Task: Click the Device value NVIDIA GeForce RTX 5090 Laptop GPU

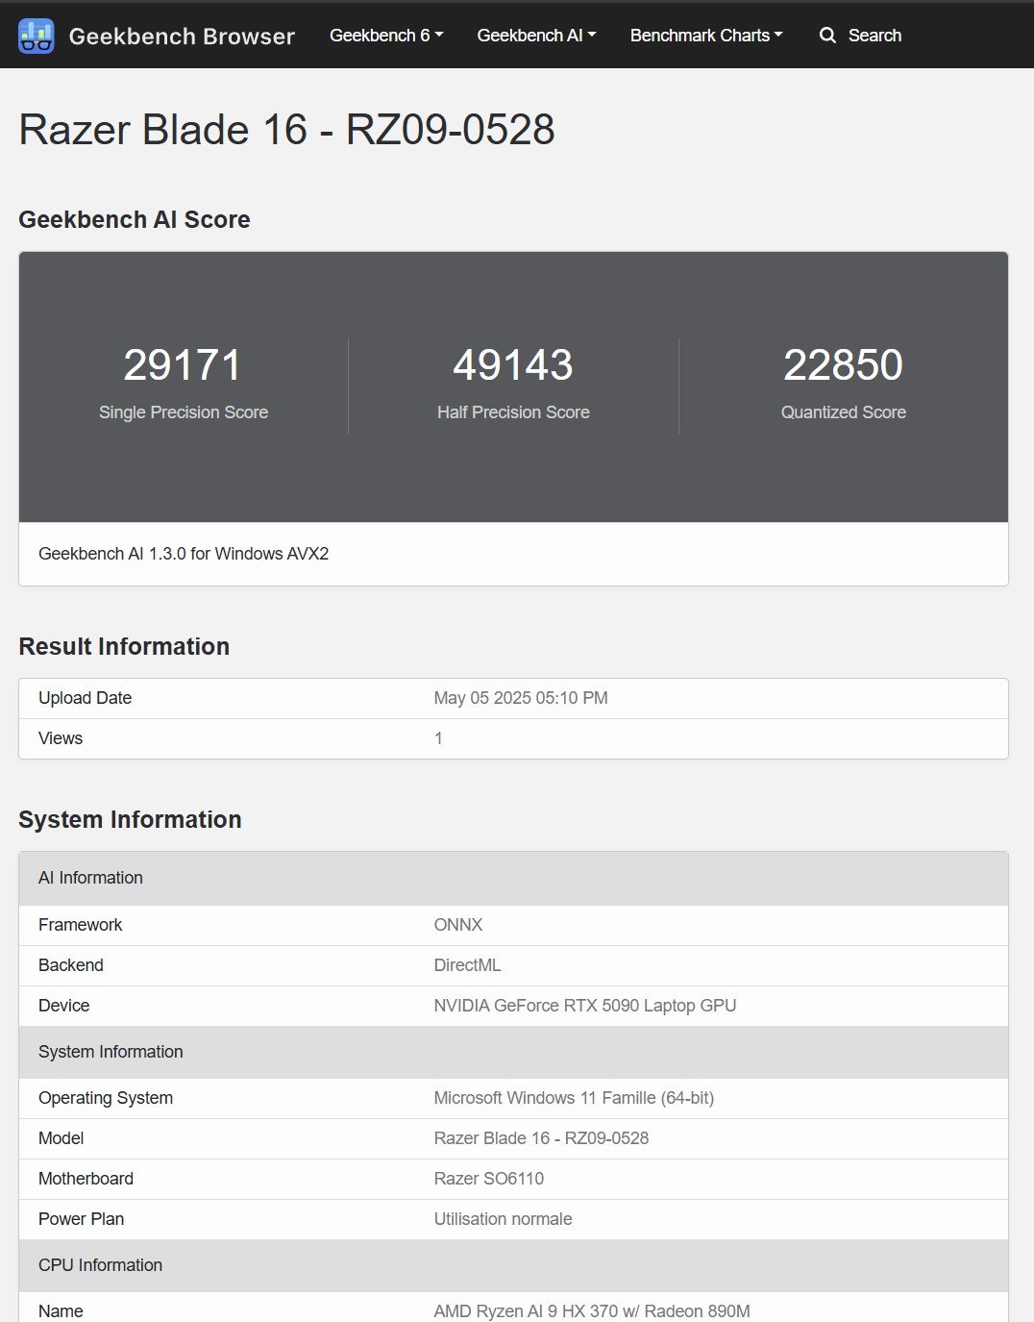Action: point(585,1006)
